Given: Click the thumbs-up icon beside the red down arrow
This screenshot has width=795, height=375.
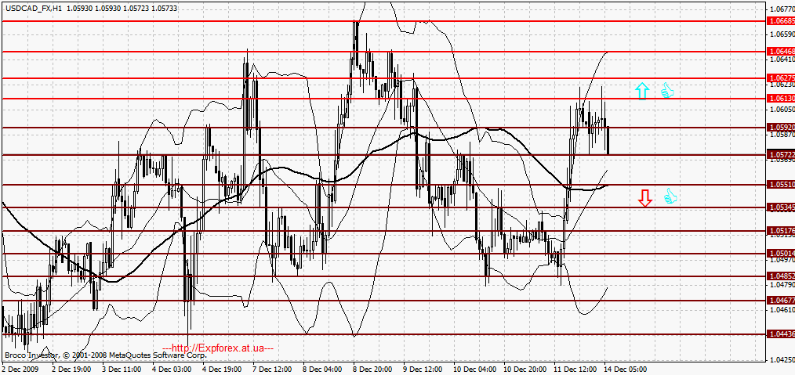Looking at the screenshot, I should [670, 197].
